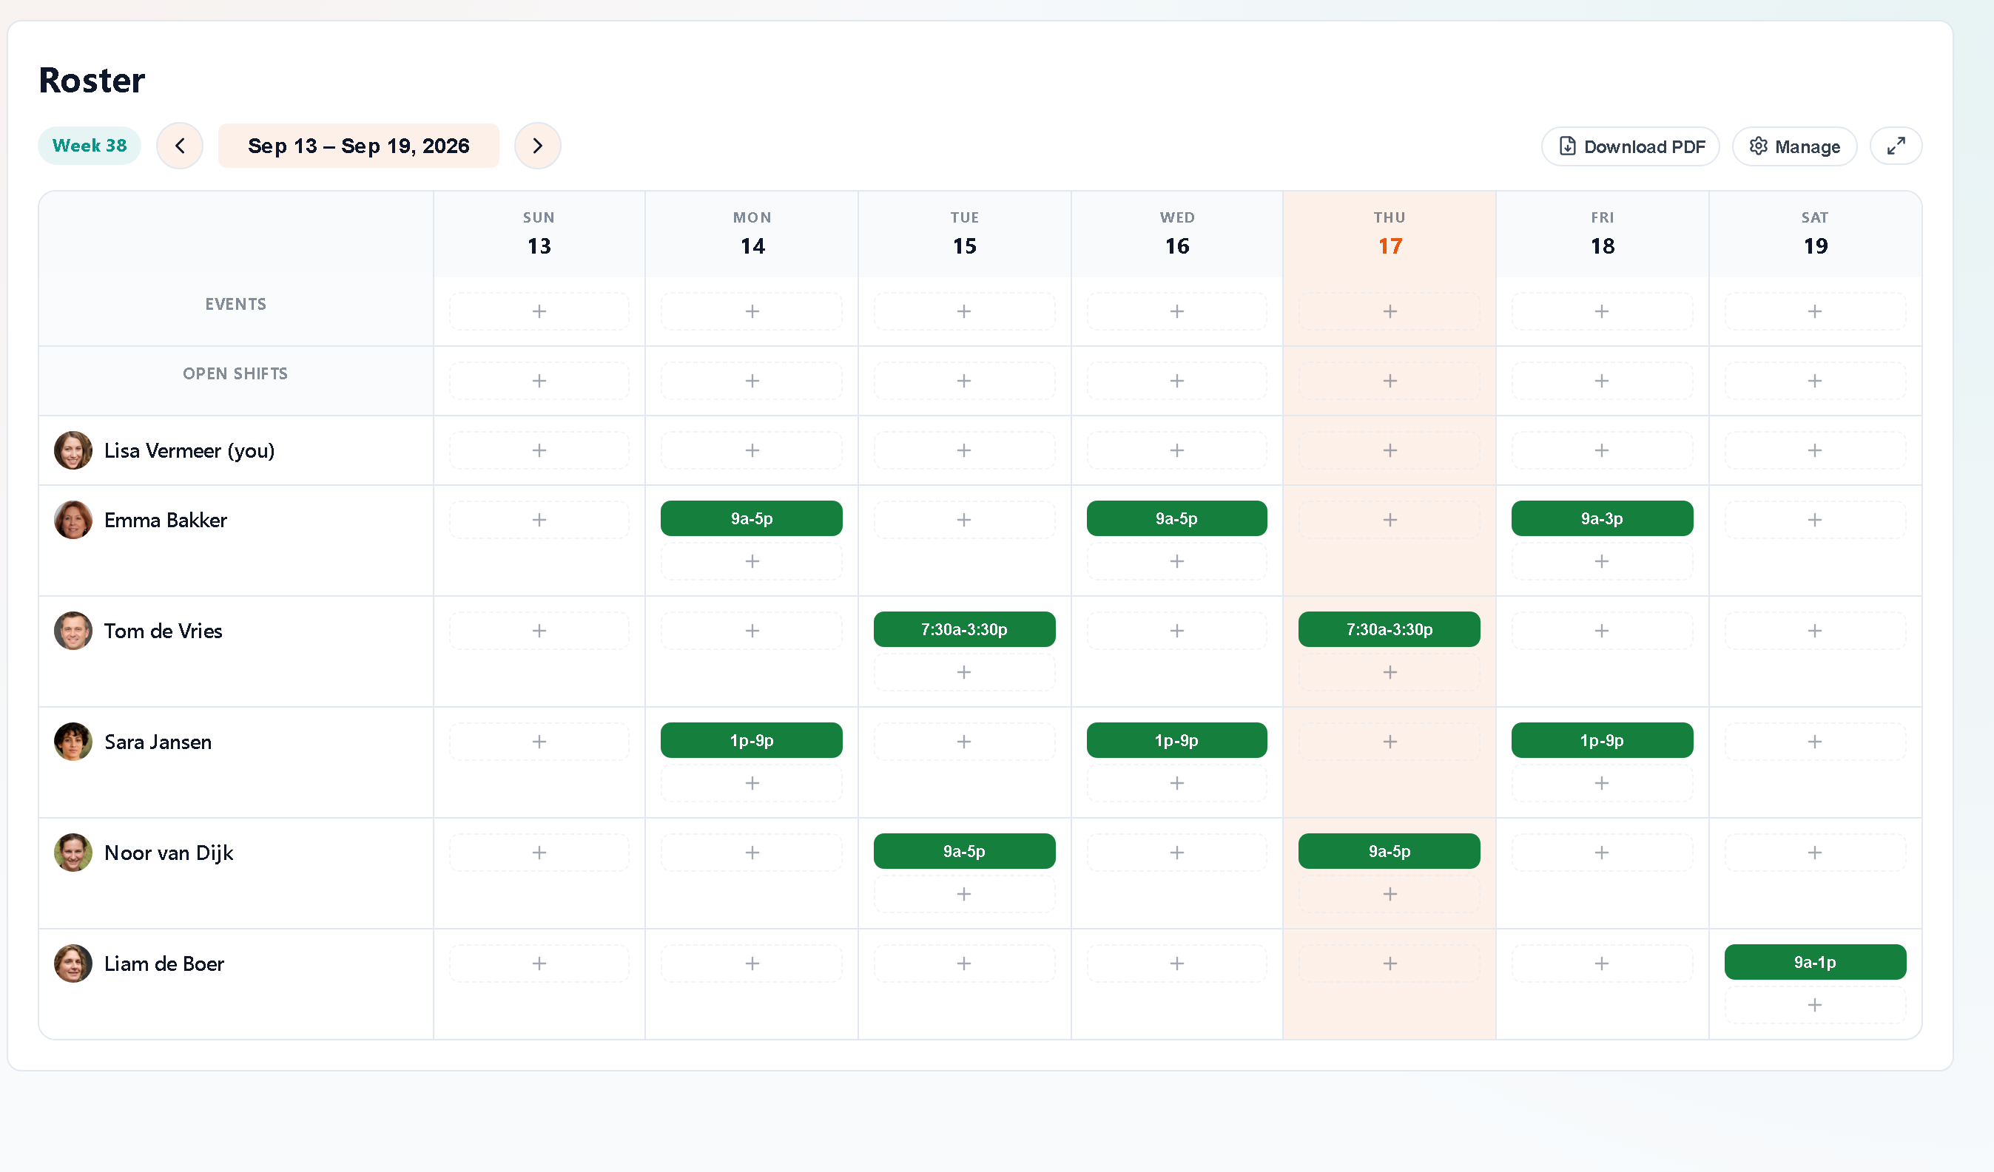Download the roster as PDF
The width and height of the screenshot is (1994, 1172).
pos(1630,146)
